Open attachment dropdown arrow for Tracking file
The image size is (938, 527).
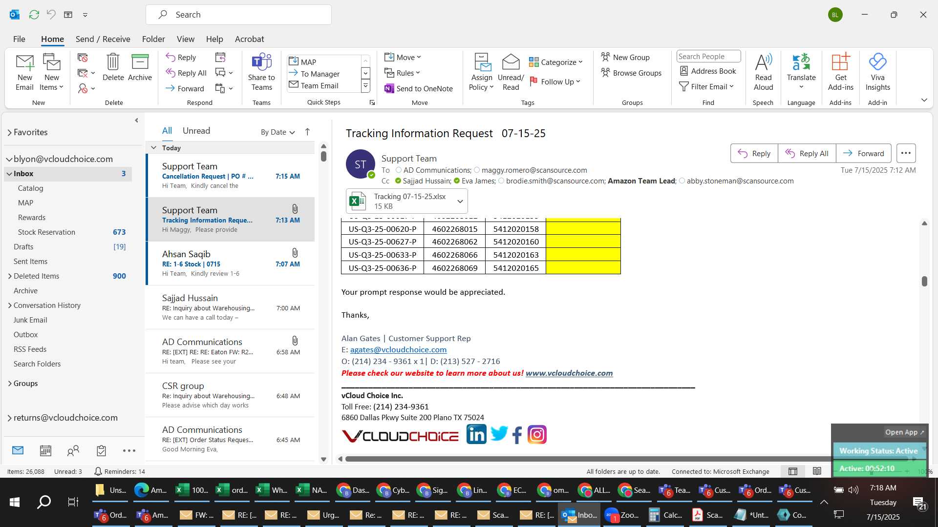460,201
